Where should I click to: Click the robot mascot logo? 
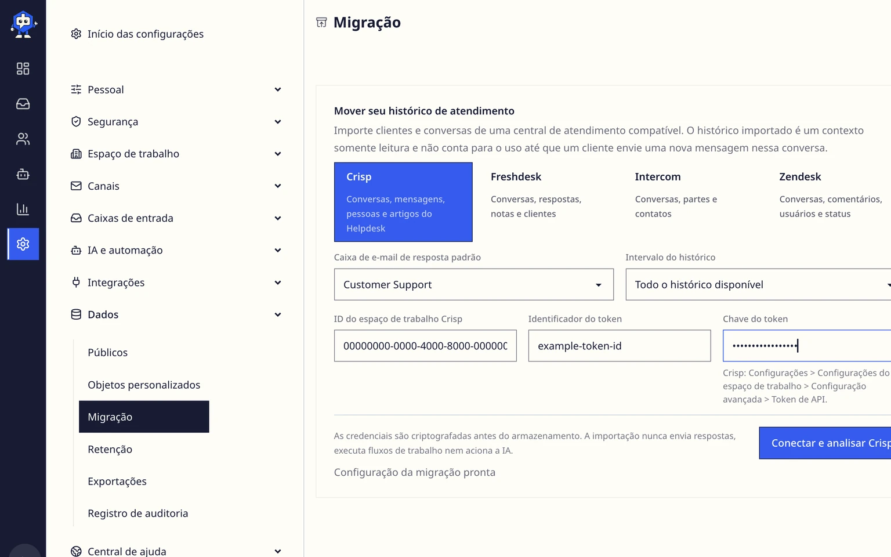click(x=23, y=24)
